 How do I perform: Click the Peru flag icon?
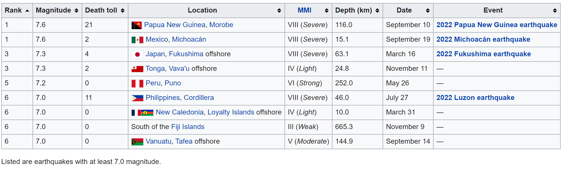137,83
